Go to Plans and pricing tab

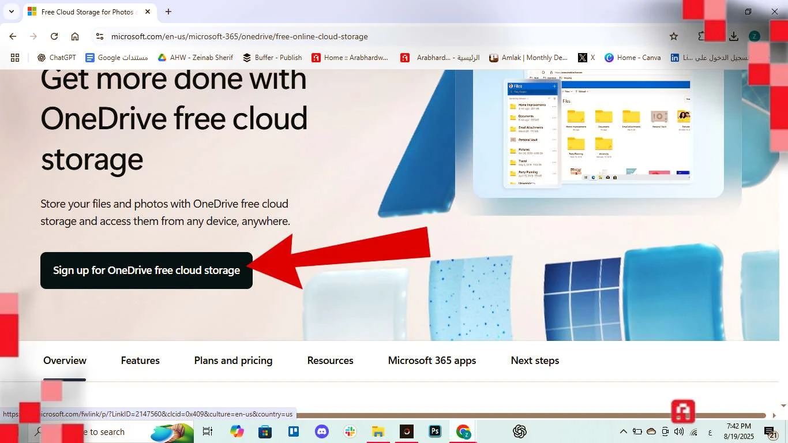[x=233, y=361]
